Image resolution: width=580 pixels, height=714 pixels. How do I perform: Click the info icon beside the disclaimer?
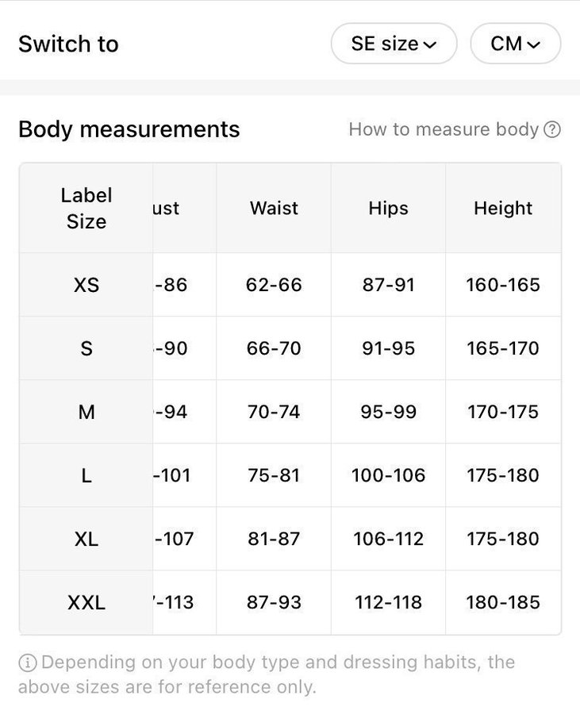click(x=27, y=662)
